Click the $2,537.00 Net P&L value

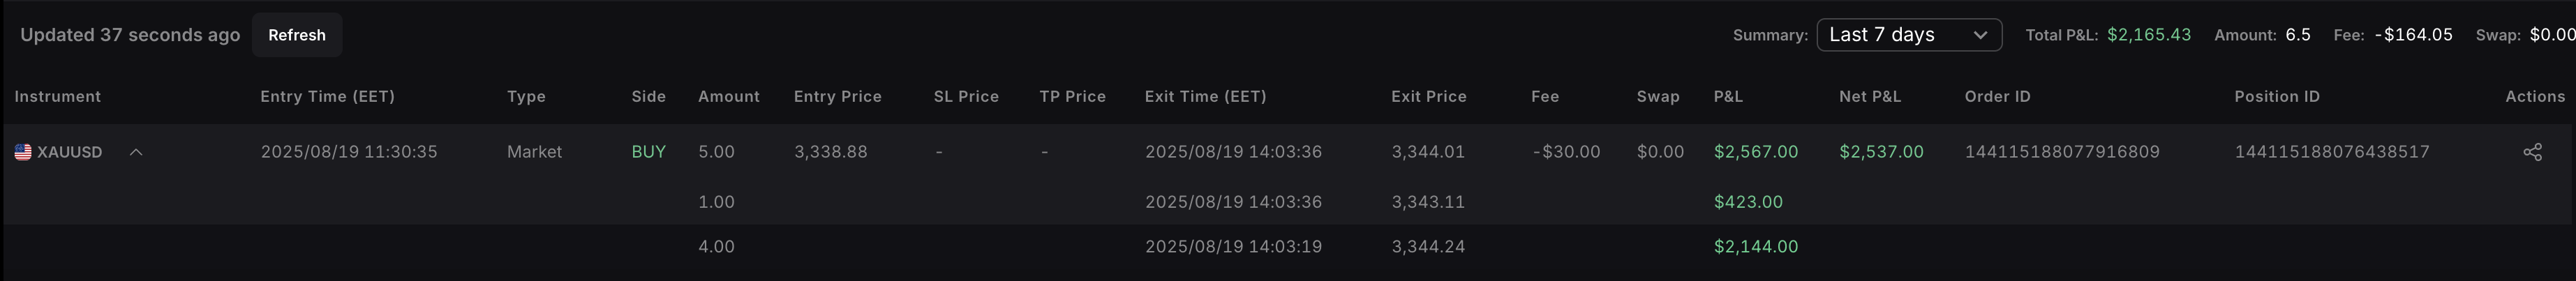1881,152
